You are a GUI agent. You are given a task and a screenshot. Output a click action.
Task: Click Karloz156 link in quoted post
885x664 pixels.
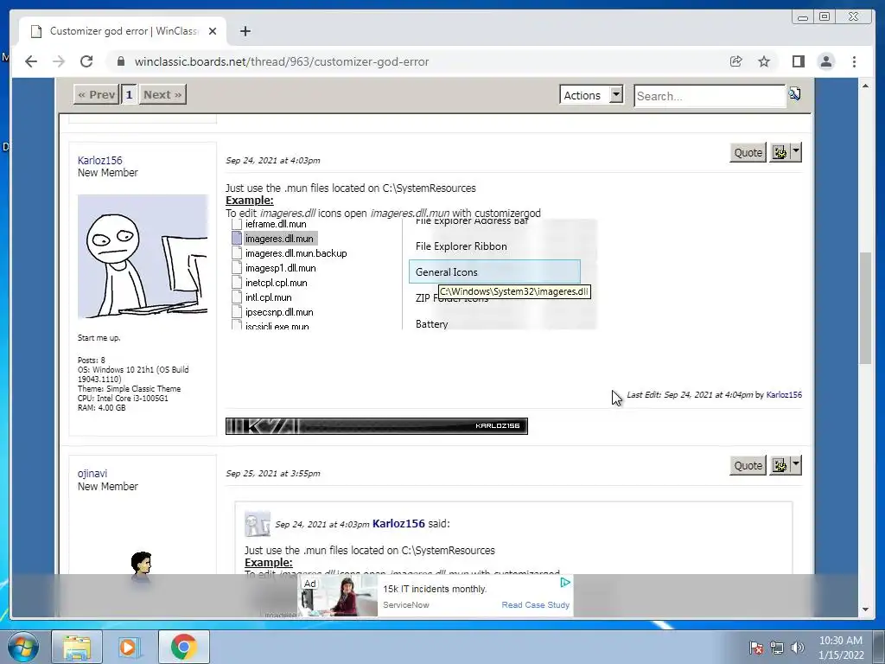click(398, 523)
